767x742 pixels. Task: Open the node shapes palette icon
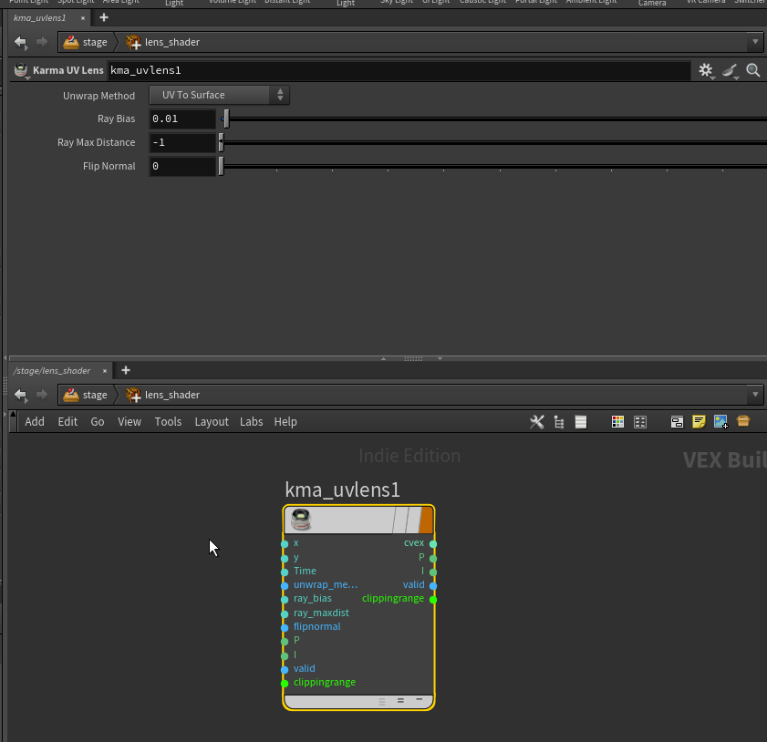click(640, 422)
